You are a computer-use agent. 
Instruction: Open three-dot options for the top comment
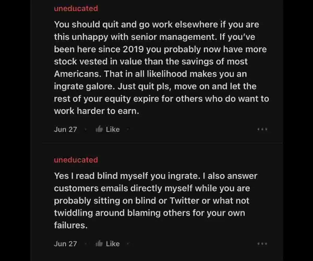click(262, 129)
